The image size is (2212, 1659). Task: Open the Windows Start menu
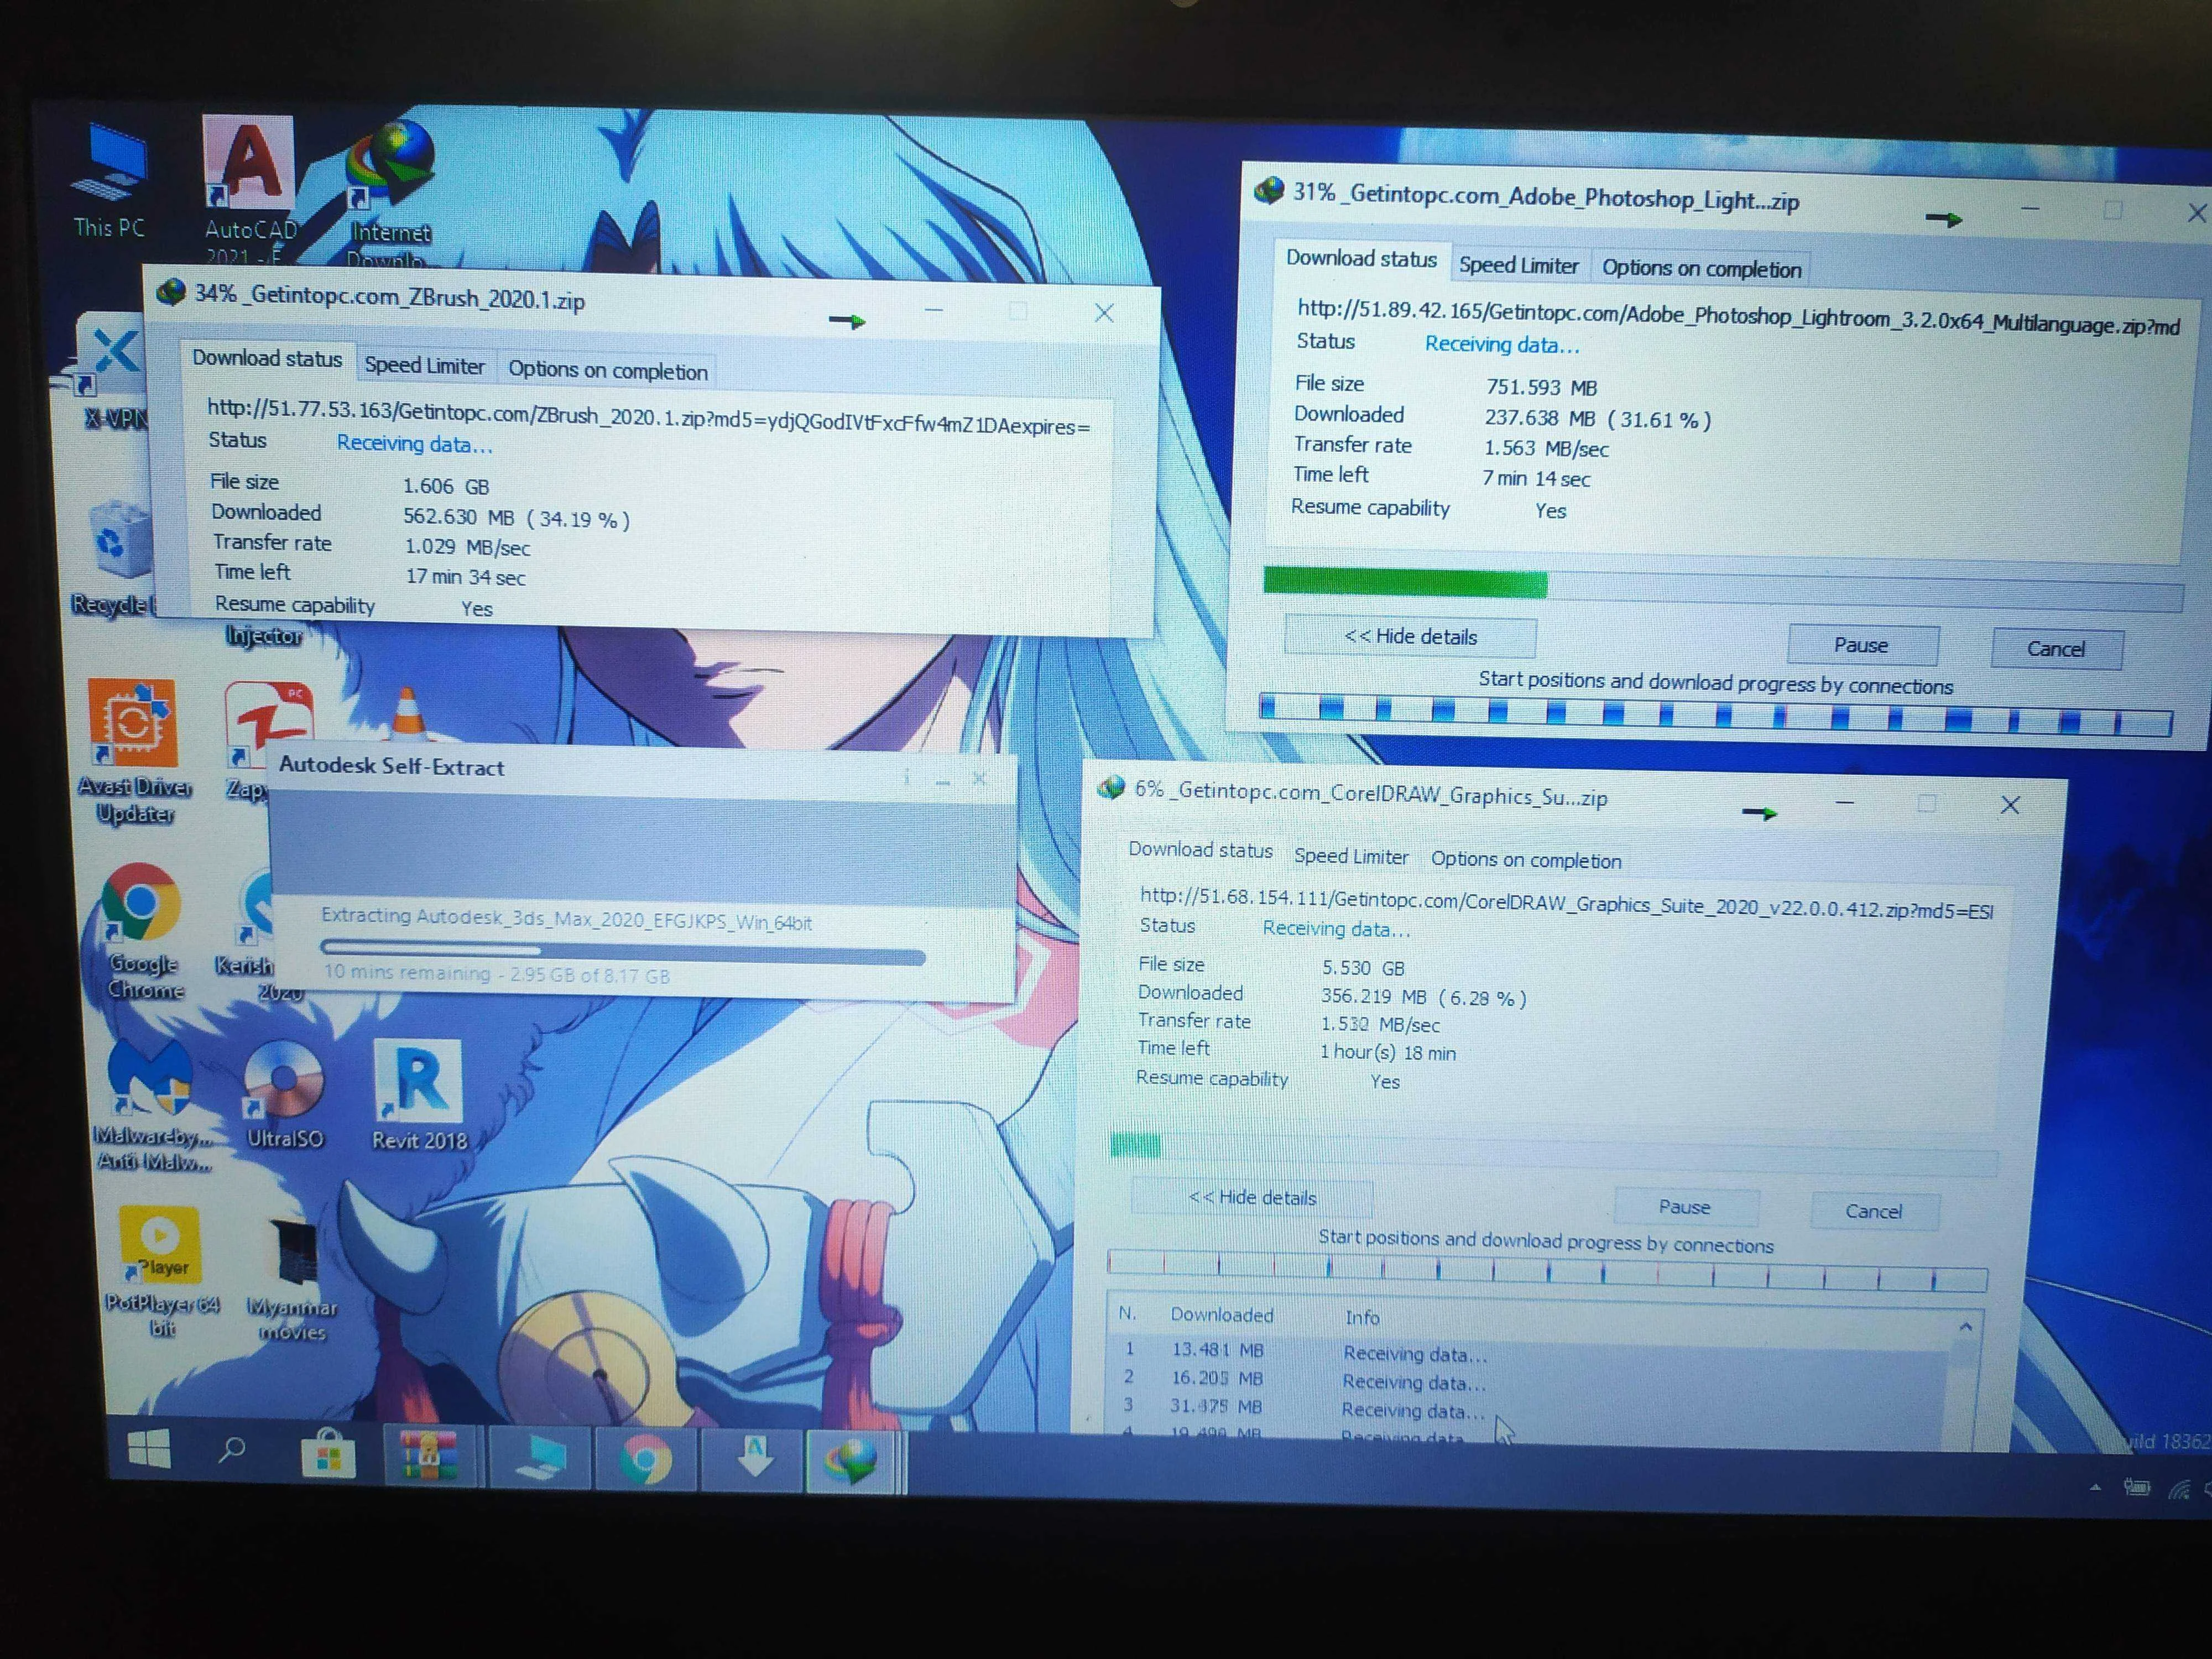150,1449
